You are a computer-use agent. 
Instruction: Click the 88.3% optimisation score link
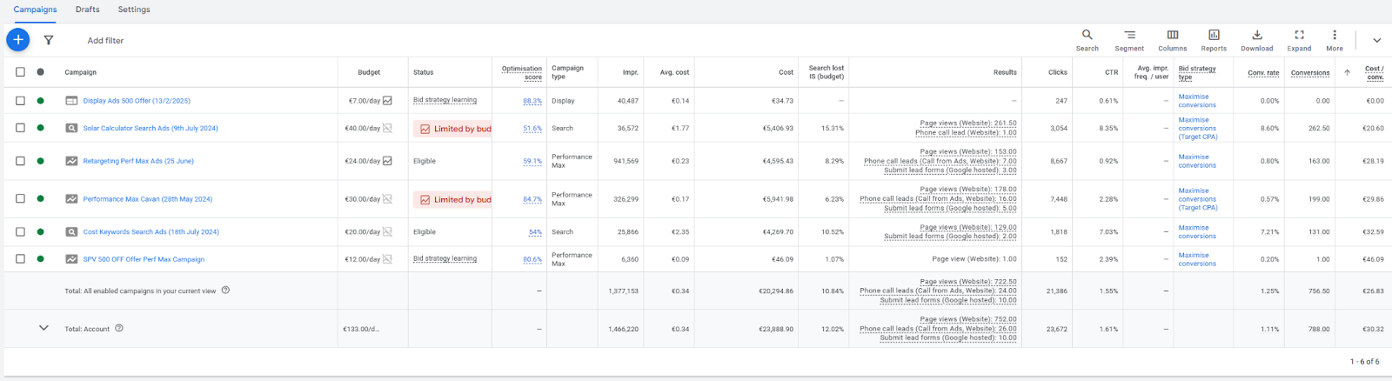coord(532,101)
